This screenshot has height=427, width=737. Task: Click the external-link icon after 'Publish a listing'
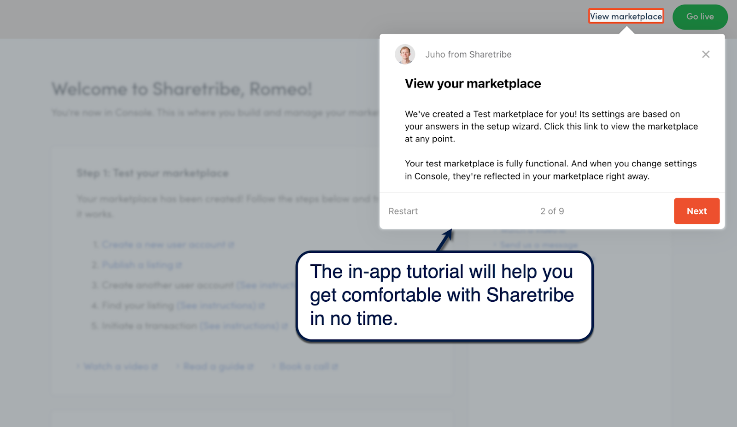(x=179, y=265)
